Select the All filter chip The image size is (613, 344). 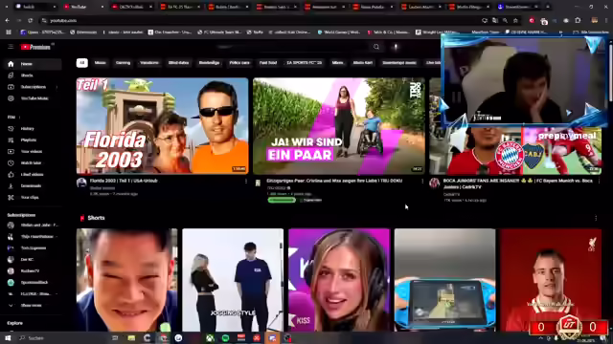pyautogui.click(x=82, y=63)
